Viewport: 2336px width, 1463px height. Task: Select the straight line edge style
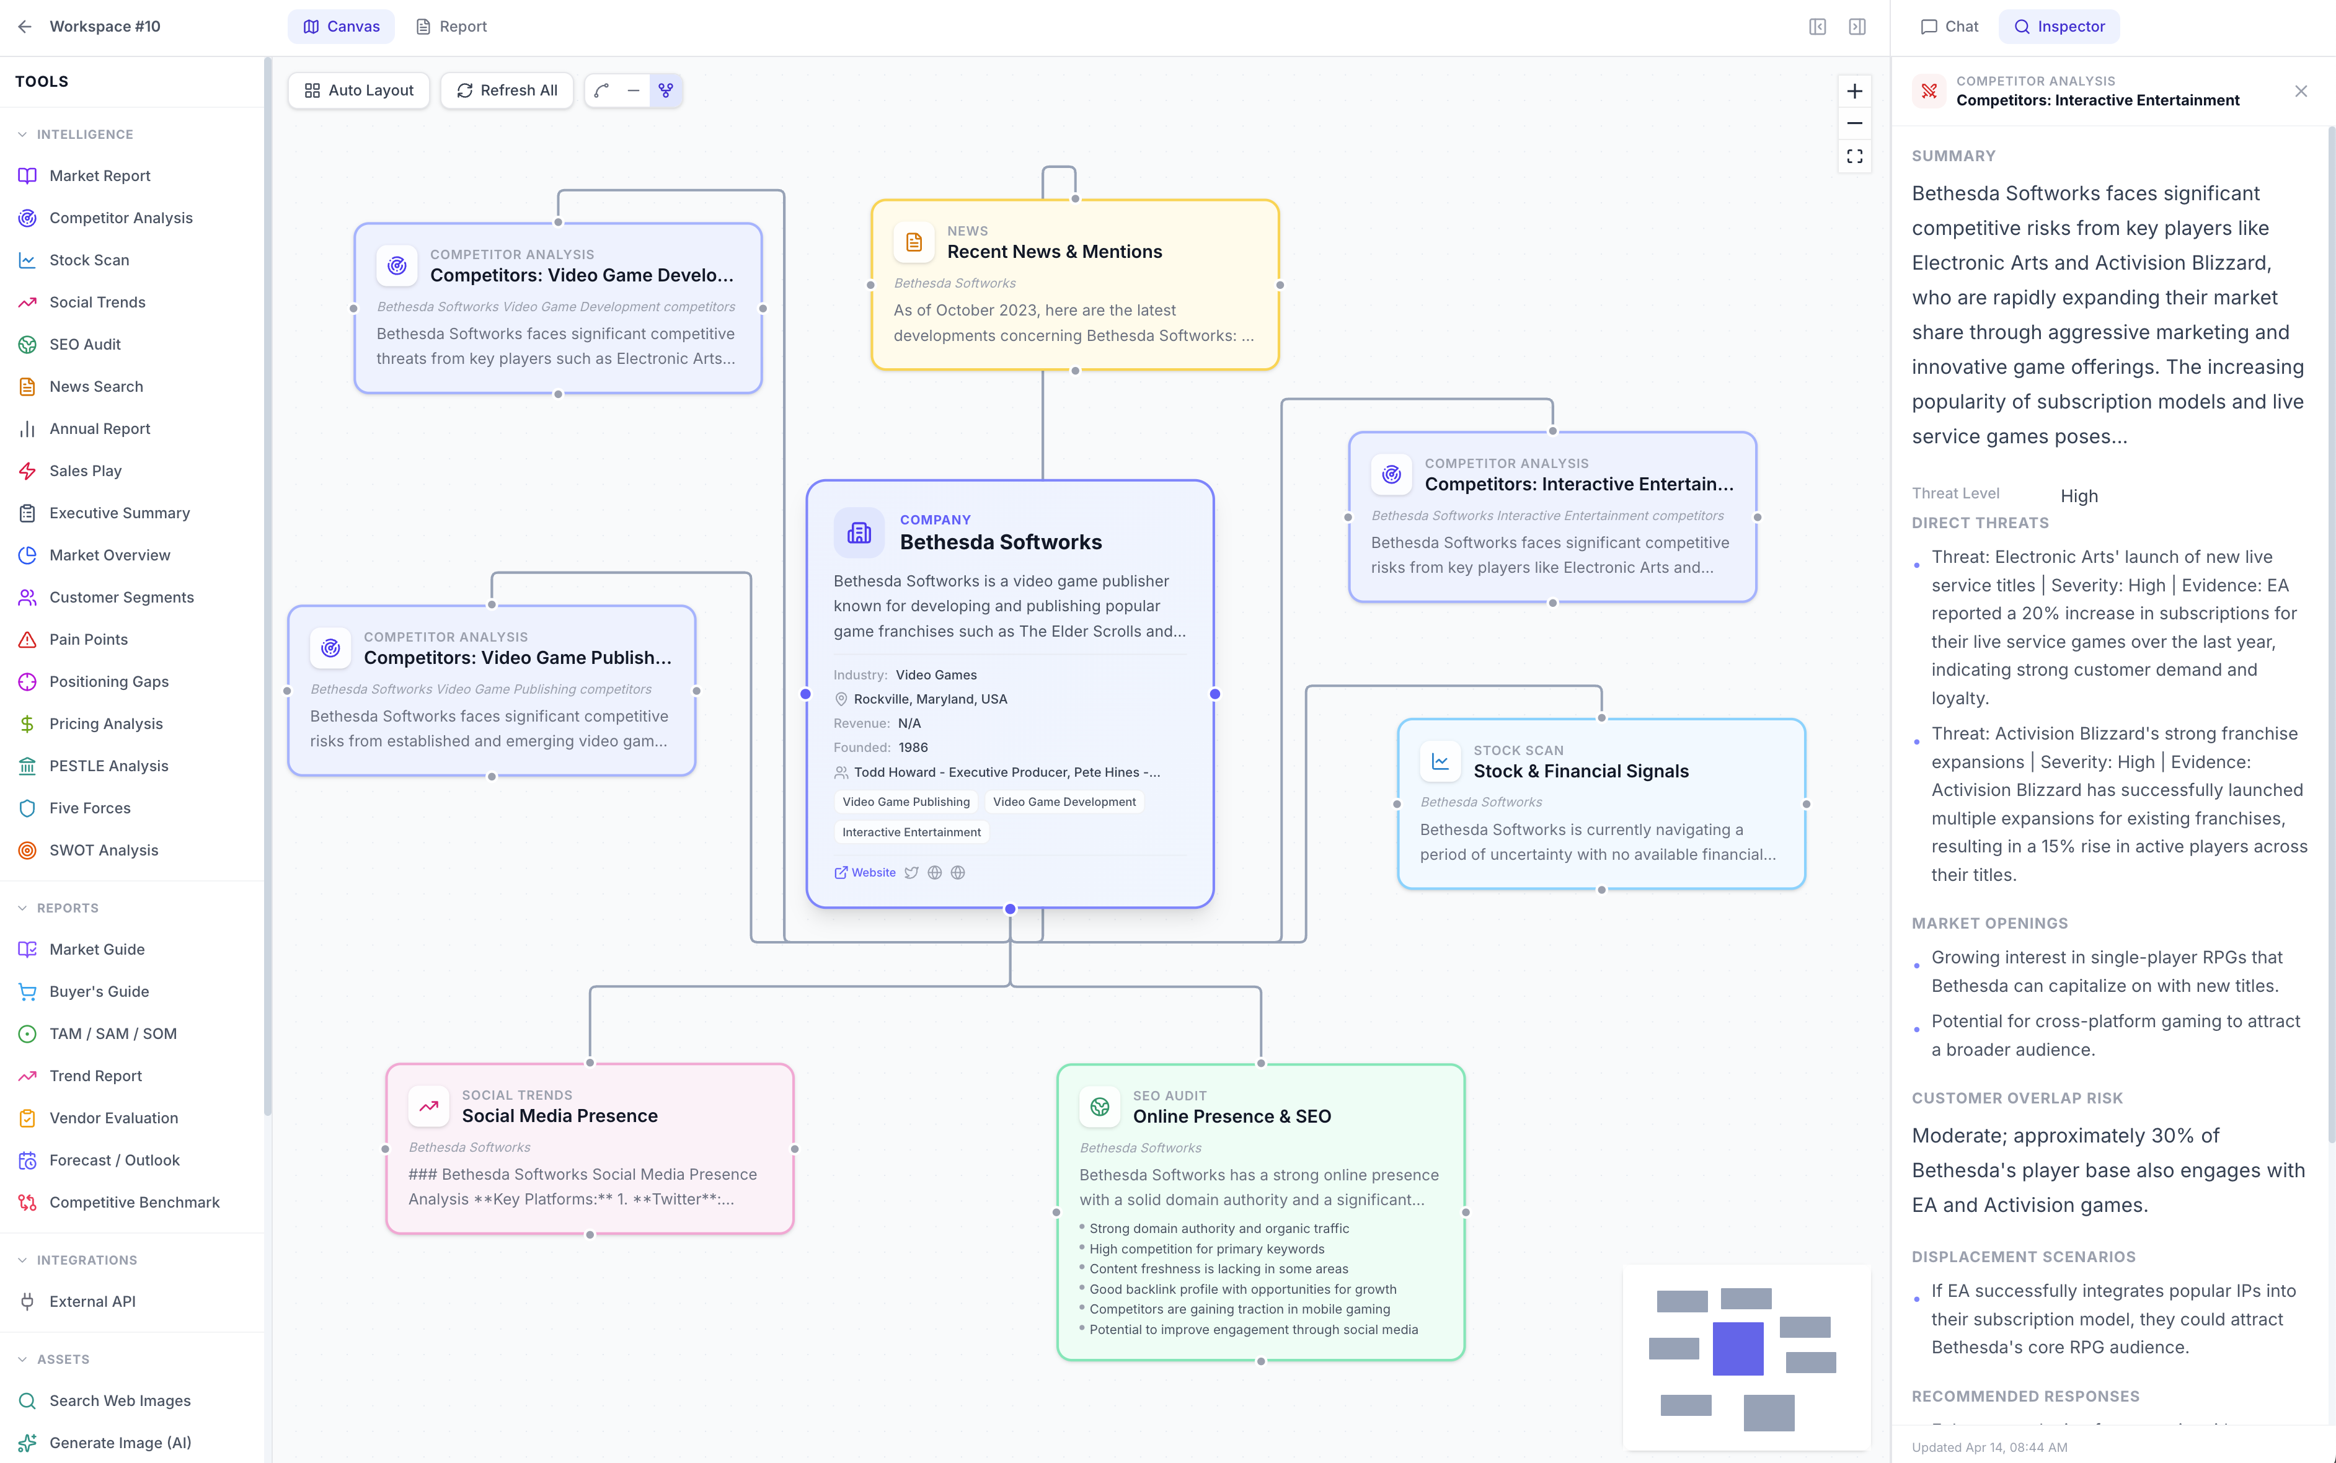tap(634, 90)
